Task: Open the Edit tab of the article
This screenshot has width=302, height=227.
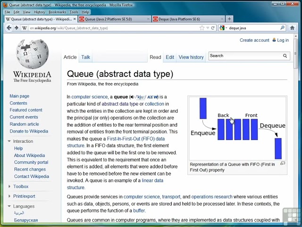Action: [x=170, y=57]
